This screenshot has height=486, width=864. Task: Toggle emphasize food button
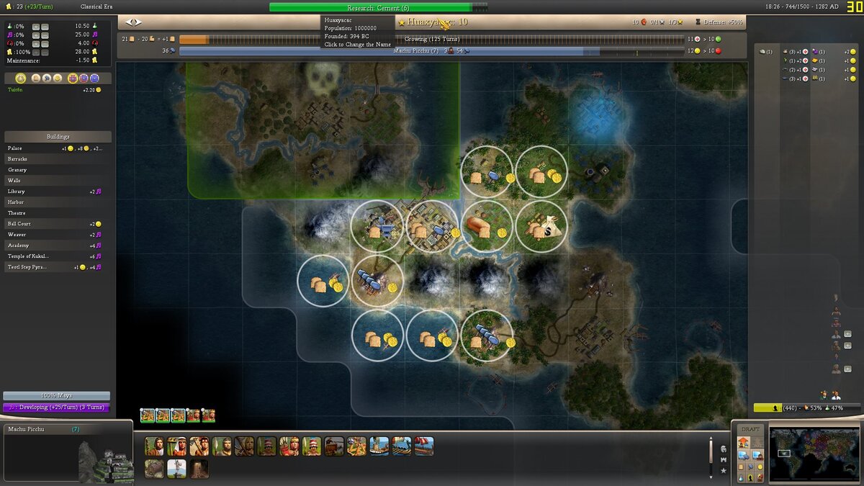741,467
